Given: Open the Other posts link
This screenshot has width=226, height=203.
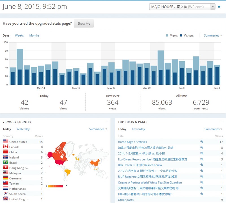Looking at the screenshot, I should point(126,200).
